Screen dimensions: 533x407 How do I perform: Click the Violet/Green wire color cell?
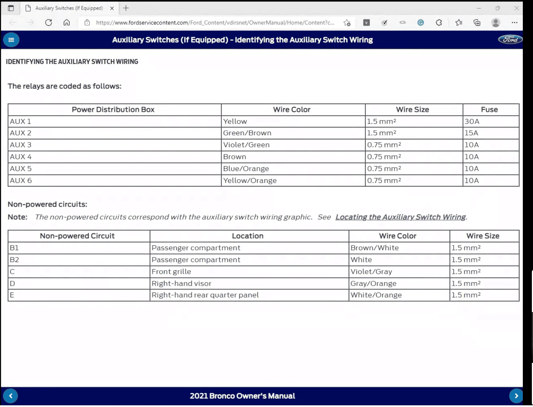tap(293, 145)
